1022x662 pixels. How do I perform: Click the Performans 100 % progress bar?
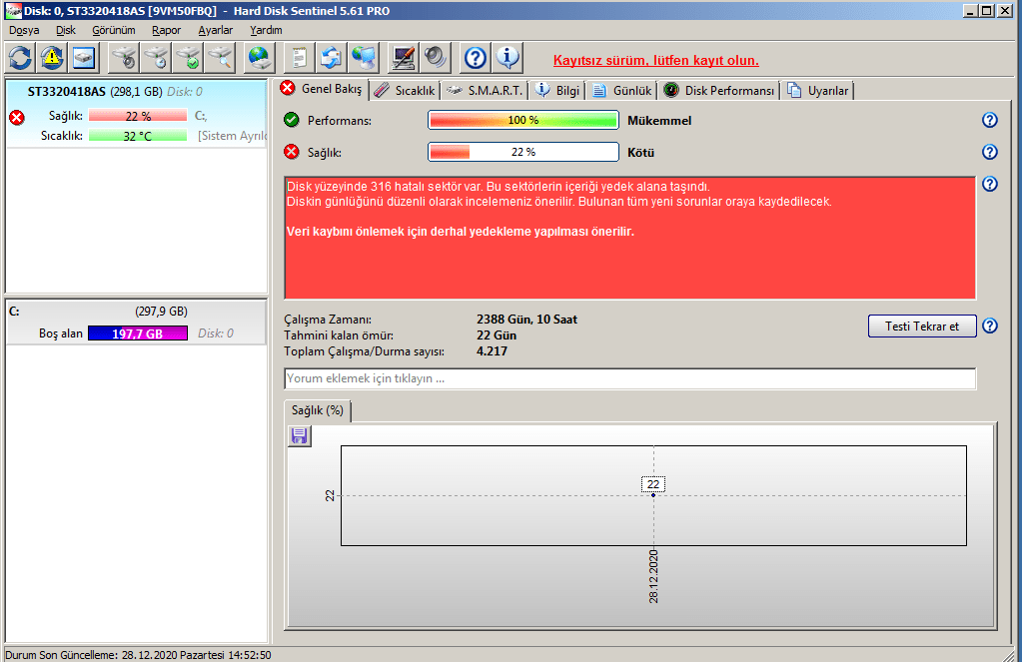pyautogui.click(x=523, y=120)
